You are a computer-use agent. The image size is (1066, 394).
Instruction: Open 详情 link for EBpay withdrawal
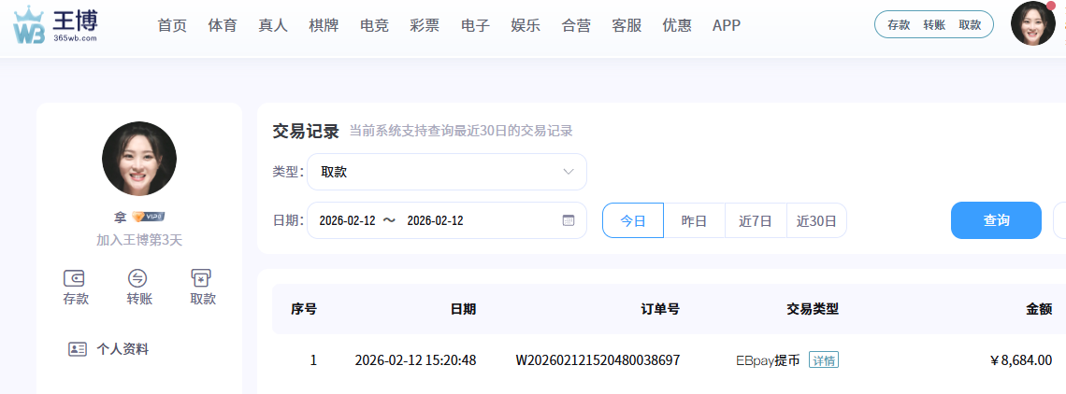824,360
